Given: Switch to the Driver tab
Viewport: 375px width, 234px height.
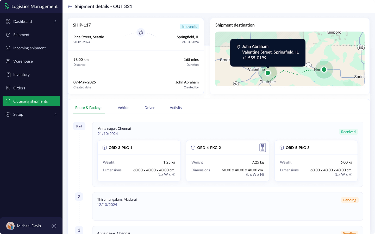Looking at the screenshot, I should point(149,108).
